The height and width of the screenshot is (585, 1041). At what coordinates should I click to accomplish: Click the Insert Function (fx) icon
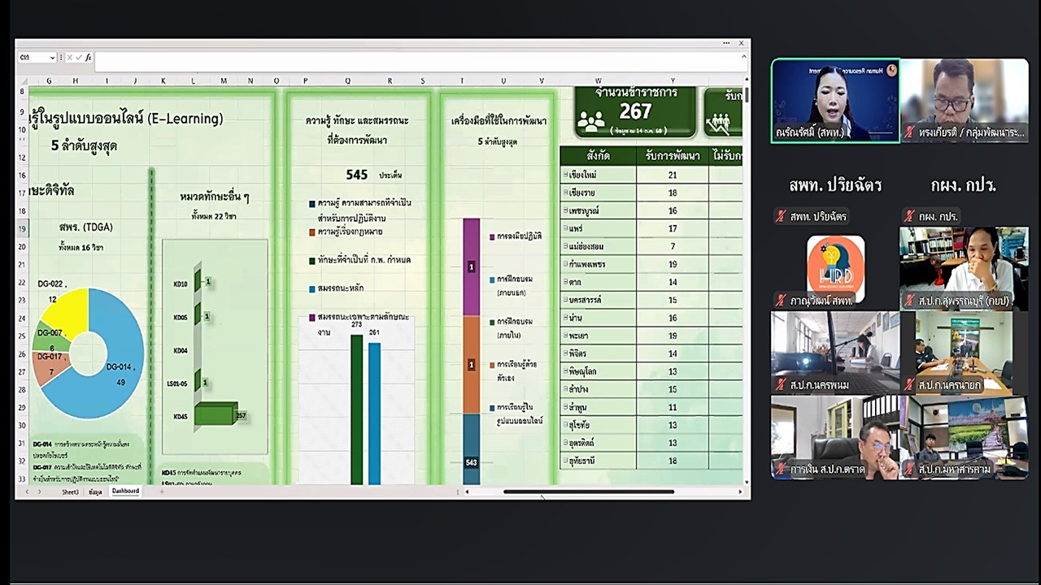pos(87,58)
